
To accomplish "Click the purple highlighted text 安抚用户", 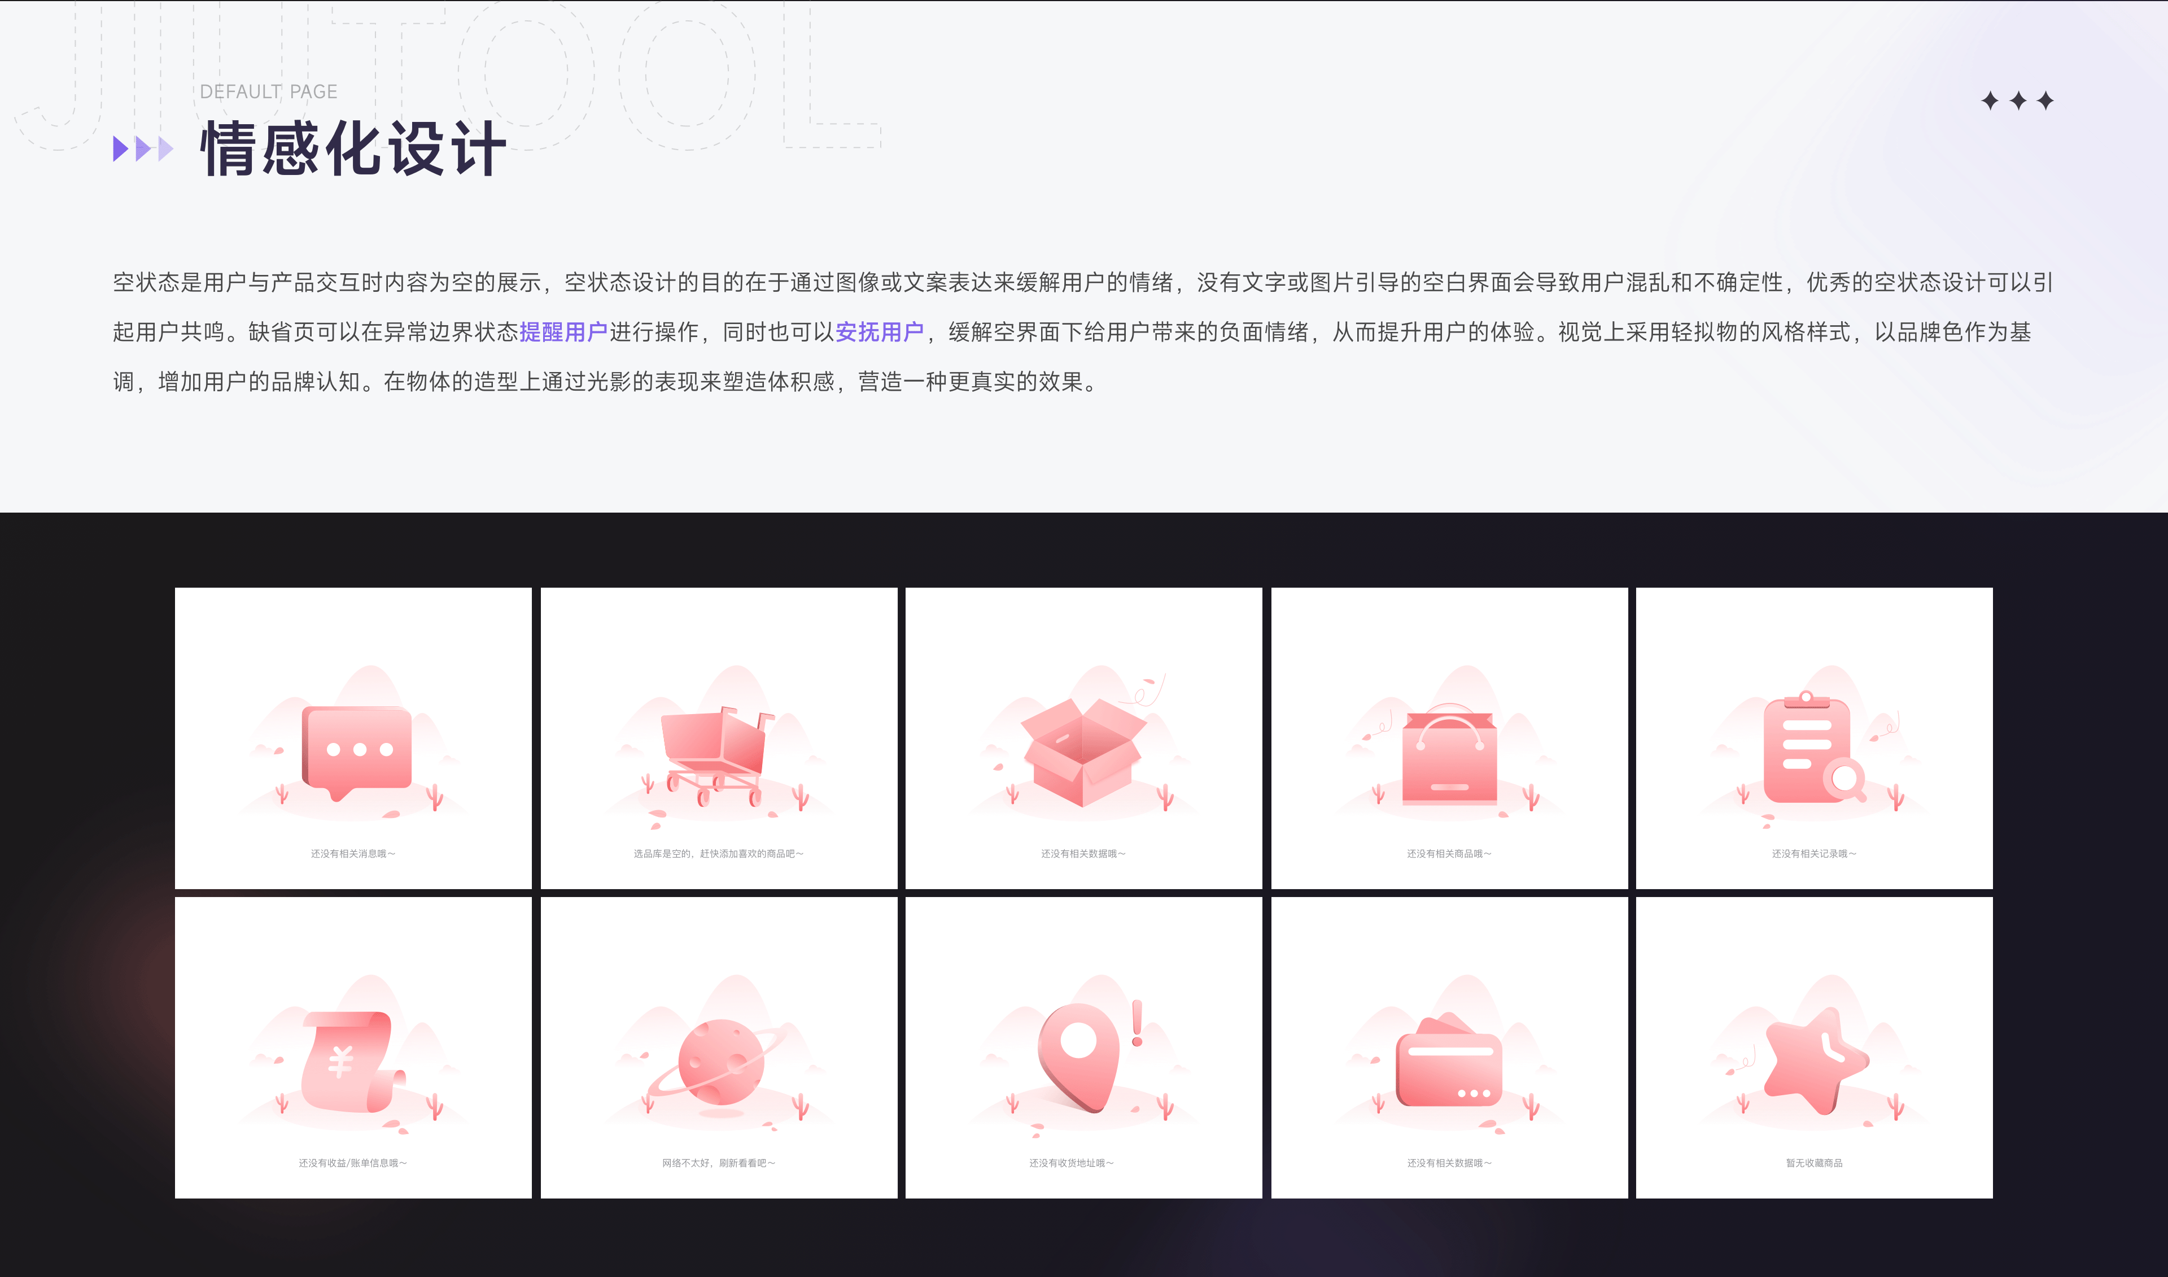I will 879,331.
